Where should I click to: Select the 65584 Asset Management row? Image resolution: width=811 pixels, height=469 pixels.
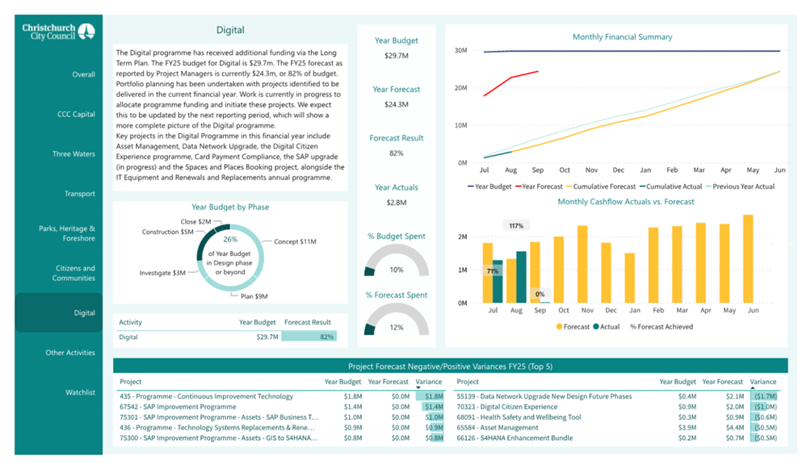pos(618,427)
